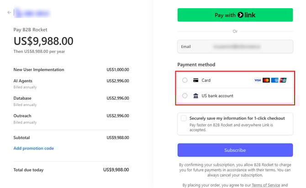Screen dimensions: 306x188
Task: Click the Total due today amount
Action: point(116,170)
